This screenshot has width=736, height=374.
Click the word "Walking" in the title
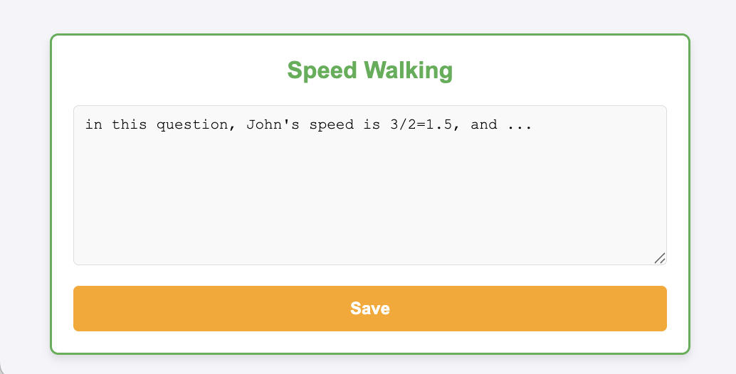pos(408,70)
